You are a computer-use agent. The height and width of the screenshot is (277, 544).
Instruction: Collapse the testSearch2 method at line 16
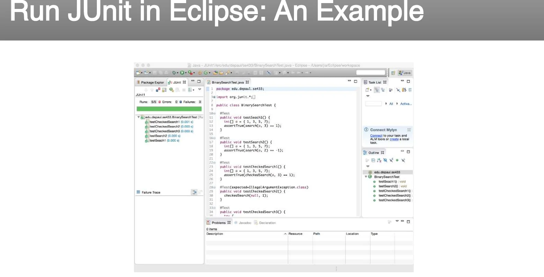click(x=214, y=138)
